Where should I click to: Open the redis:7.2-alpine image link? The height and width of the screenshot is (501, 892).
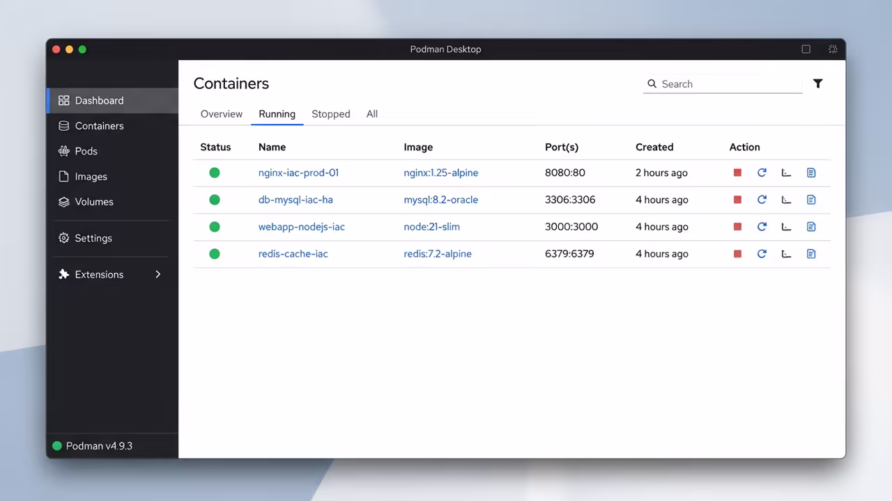tap(438, 254)
